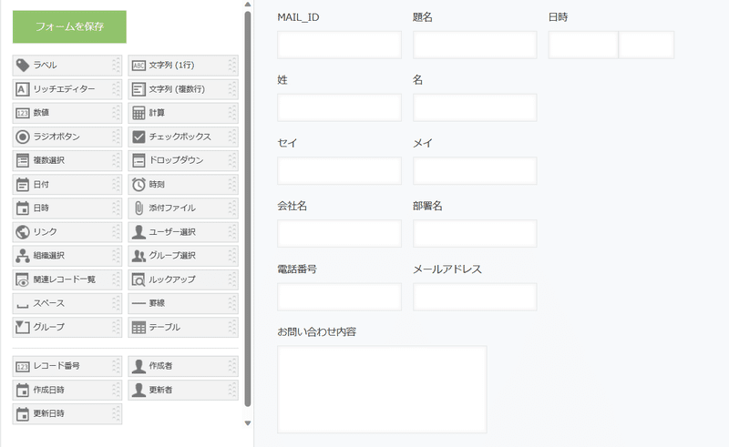The image size is (729, 447).
Task: Pick the 関連レコード一覧 icon
Action: click(22, 279)
